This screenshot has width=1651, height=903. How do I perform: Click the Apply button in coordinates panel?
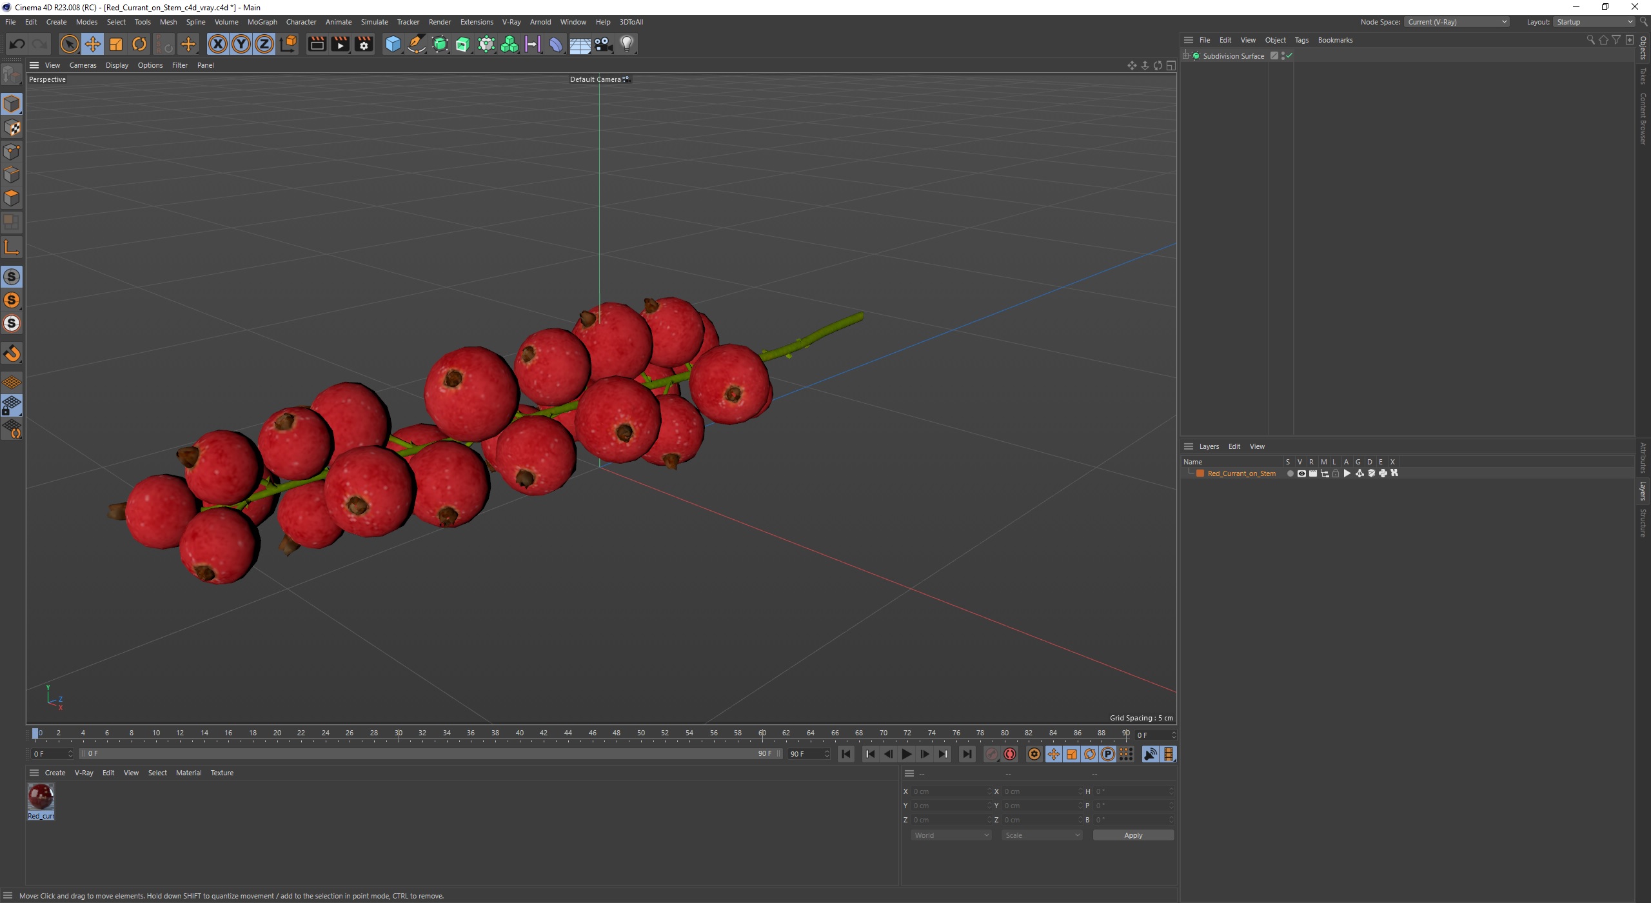[x=1132, y=834]
